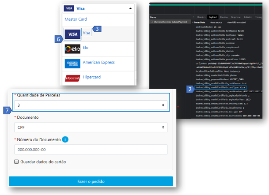269x195 pixels.
Task: Click the creditCardFields_docNumber payload row
Action: [x=228, y=116]
